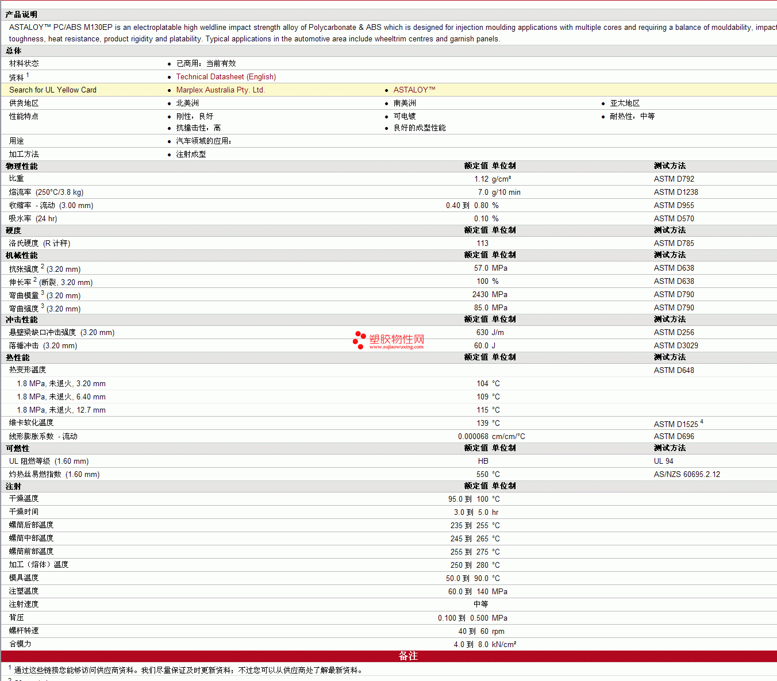Click the ASTM D792 test method
Viewport: 777px width, 681px height.
click(674, 179)
